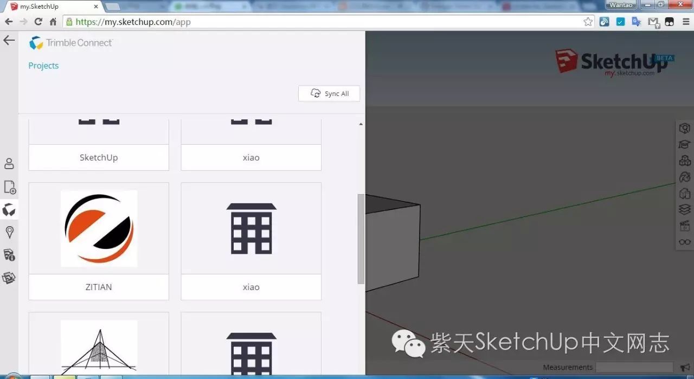Image resolution: width=694 pixels, height=379 pixels.
Task: Click the green padlock security icon
Action: [x=68, y=22]
